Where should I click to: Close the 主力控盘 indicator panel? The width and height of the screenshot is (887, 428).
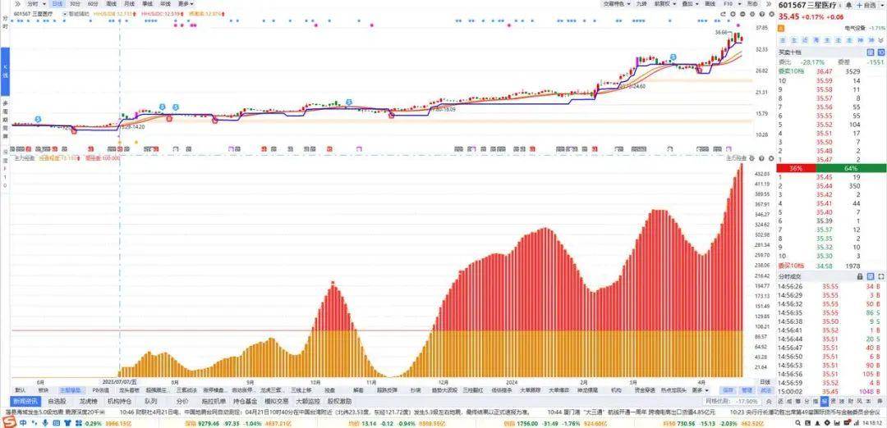click(770, 158)
